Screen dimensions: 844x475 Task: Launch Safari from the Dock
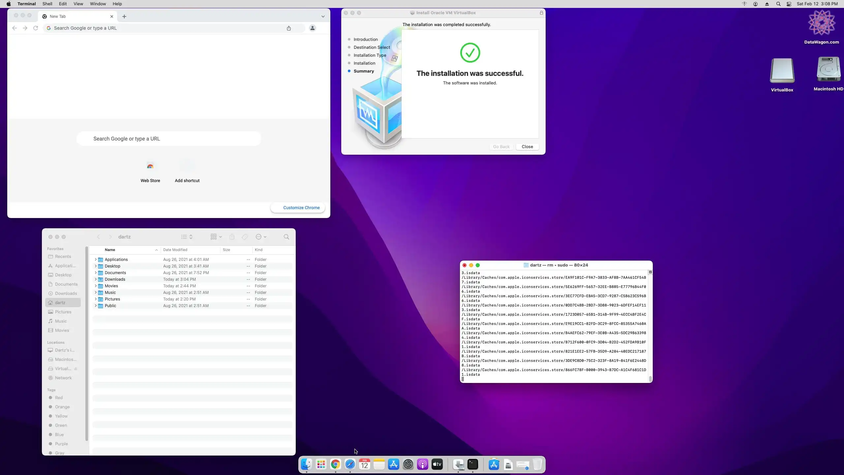tap(350, 464)
